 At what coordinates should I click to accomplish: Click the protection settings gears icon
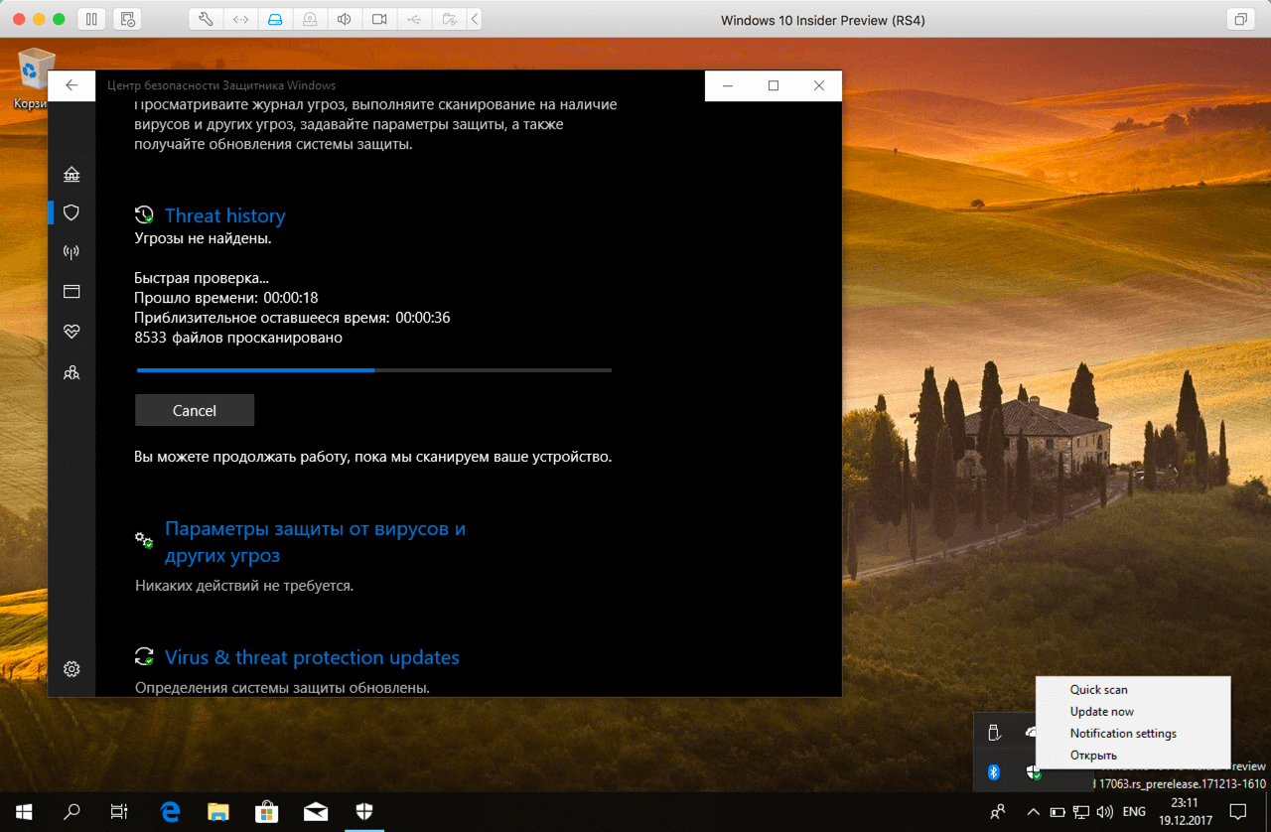145,539
